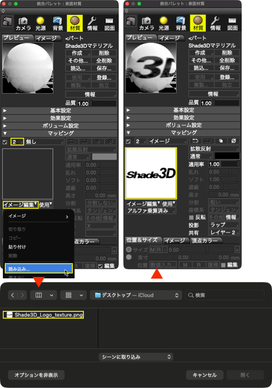Select the サイズ radio button in right palette

[x=129, y=249]
